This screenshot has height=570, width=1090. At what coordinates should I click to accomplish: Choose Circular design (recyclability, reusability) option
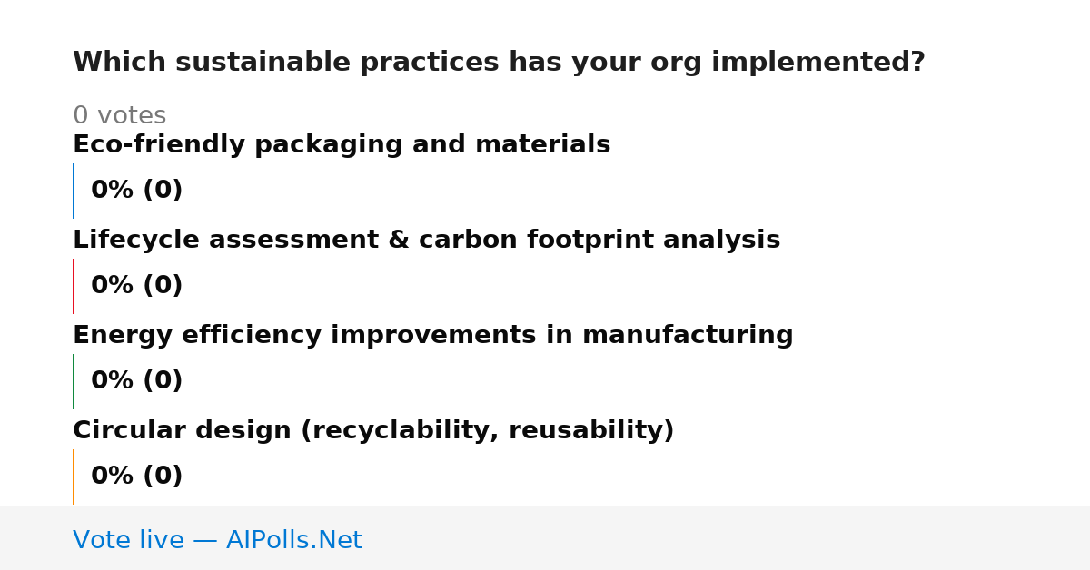373,431
